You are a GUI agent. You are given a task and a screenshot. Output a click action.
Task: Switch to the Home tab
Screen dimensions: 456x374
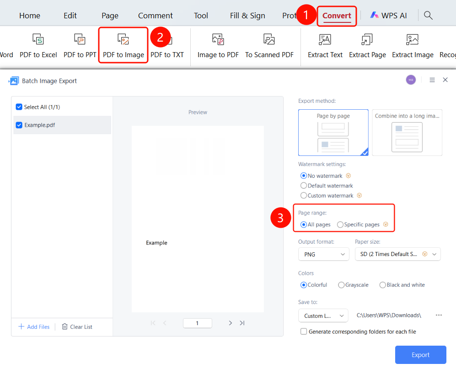30,16
